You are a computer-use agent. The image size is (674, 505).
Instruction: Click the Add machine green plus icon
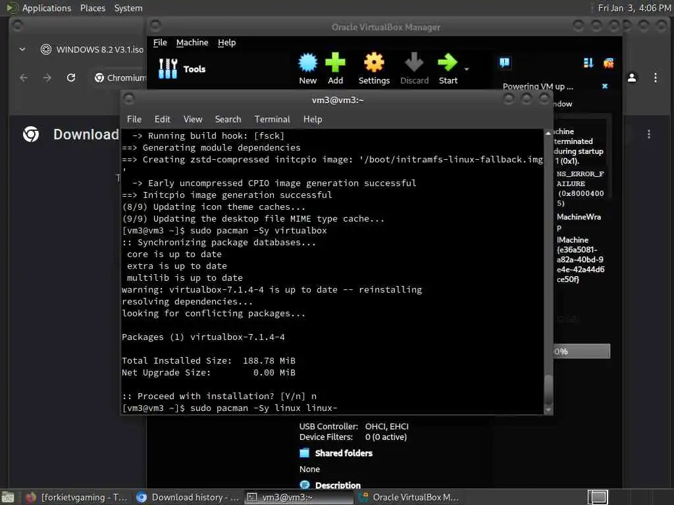click(335, 63)
